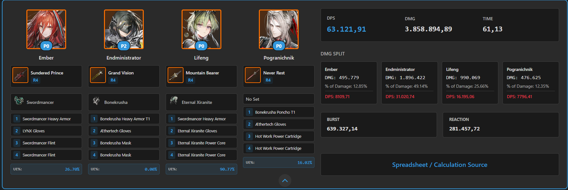Click Ember's P0 potential badge

[x=46, y=46]
